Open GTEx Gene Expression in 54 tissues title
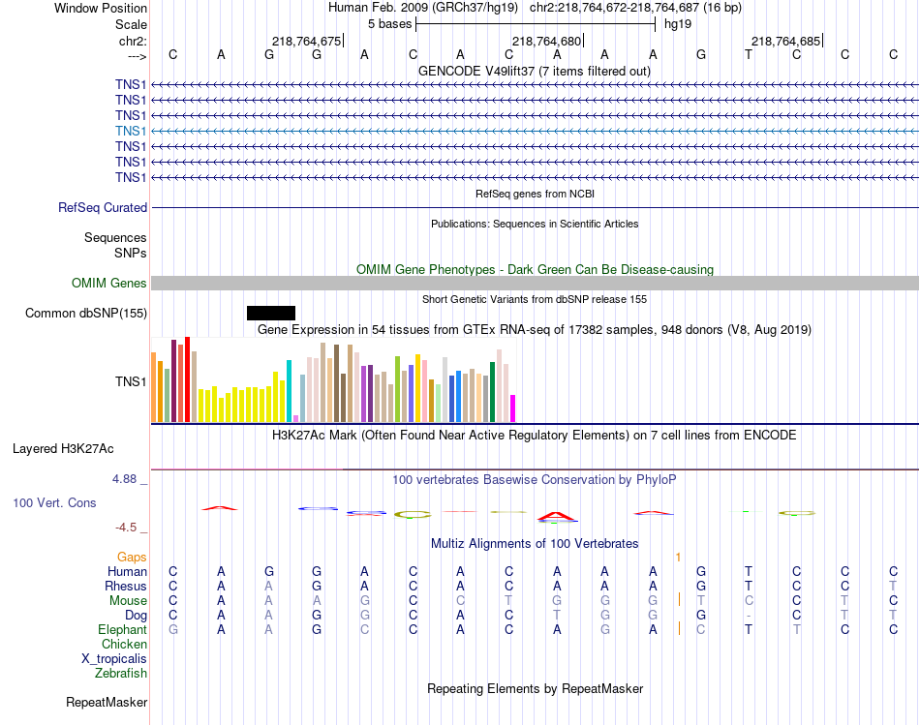 [535, 330]
